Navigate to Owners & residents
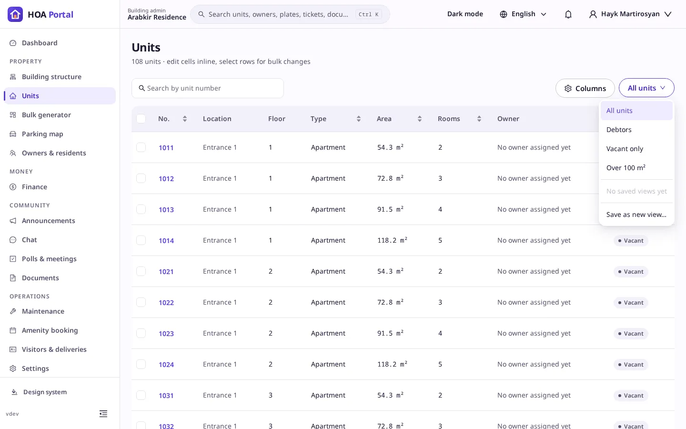The image size is (686, 429). [x=60, y=153]
